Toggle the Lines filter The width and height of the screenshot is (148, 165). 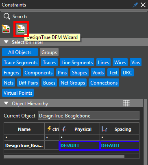104,62
